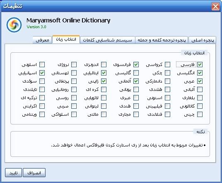
Task: Enable the رومانیایی (Romanian) checkbox
Action: pyautogui.click(x=74, y=90)
